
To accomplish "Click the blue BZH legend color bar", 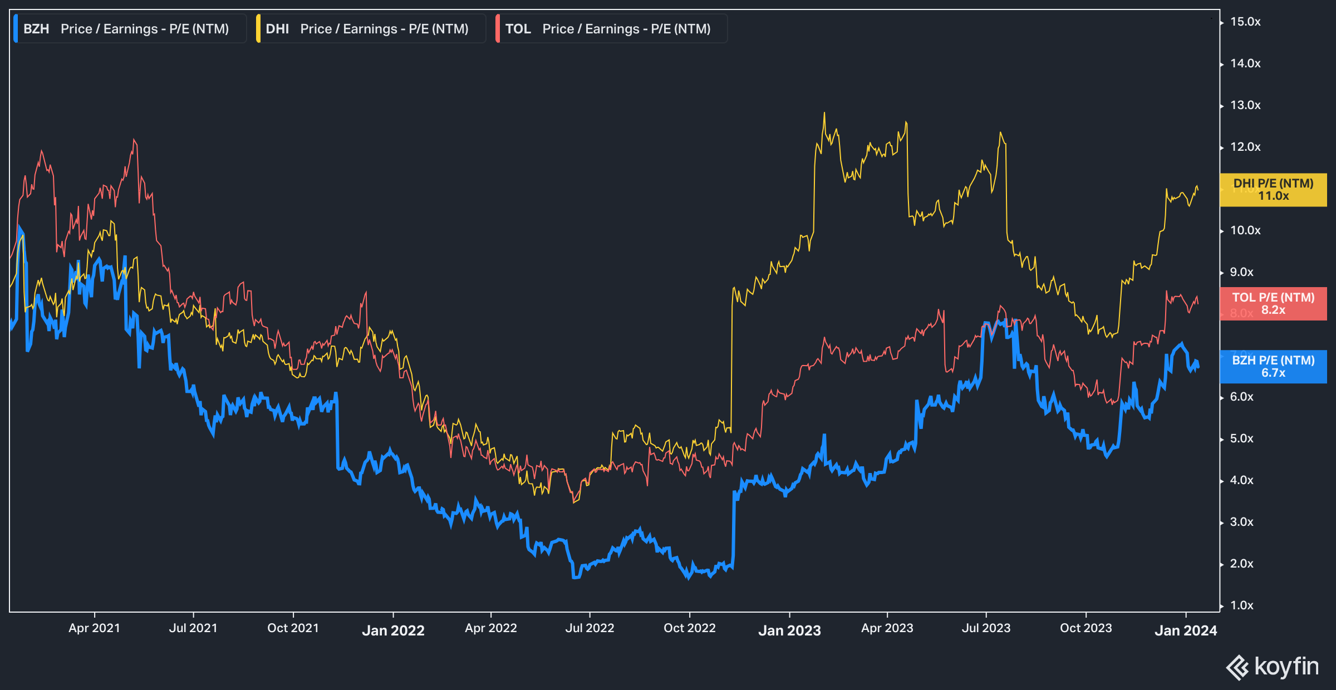I will click(x=16, y=29).
